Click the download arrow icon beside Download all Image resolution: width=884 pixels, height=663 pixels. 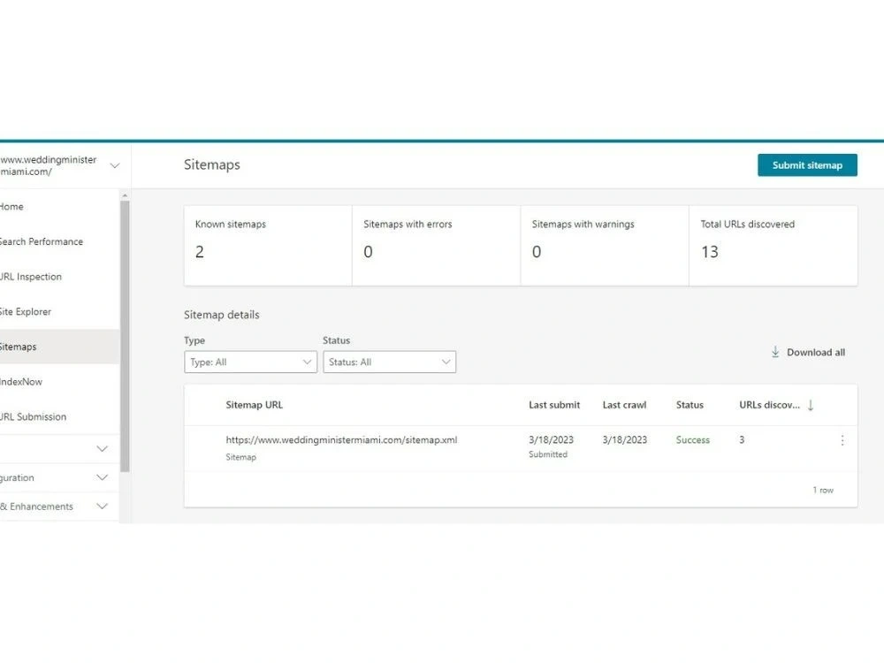coord(775,352)
